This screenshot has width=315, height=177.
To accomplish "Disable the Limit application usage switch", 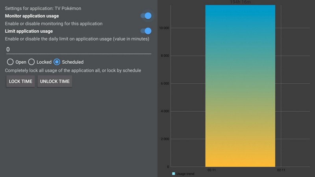I will (x=146, y=31).
